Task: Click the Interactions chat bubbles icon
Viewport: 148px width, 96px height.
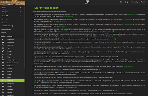Action: 3,83
